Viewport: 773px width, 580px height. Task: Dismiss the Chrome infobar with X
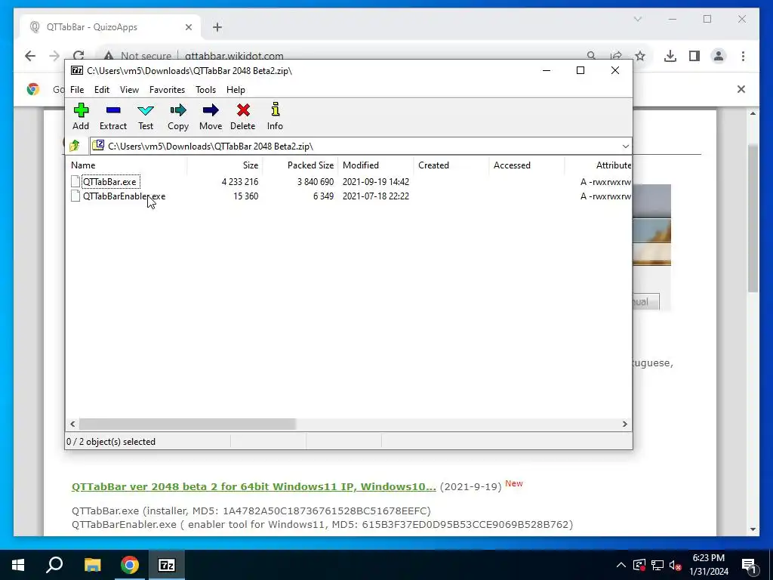pyautogui.click(x=741, y=89)
